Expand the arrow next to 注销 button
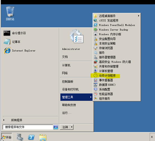 click(x=72, y=127)
